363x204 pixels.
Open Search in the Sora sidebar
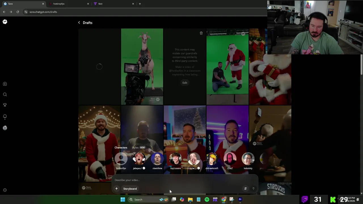pos(5,94)
